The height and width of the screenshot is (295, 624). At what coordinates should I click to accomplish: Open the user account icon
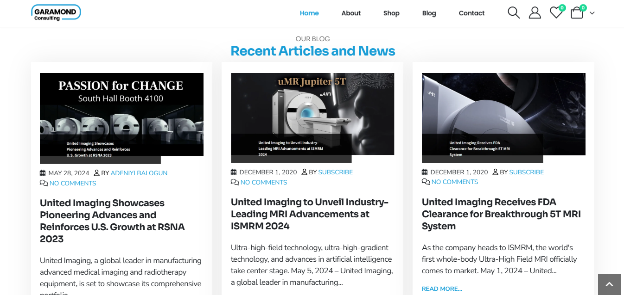(535, 12)
